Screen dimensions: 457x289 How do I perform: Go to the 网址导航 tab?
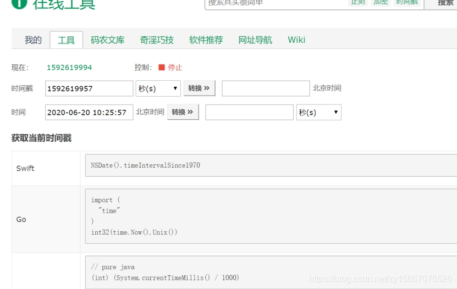[255, 40]
